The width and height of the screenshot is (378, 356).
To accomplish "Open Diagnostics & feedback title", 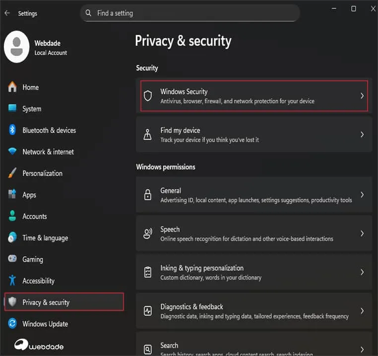I will click(192, 307).
